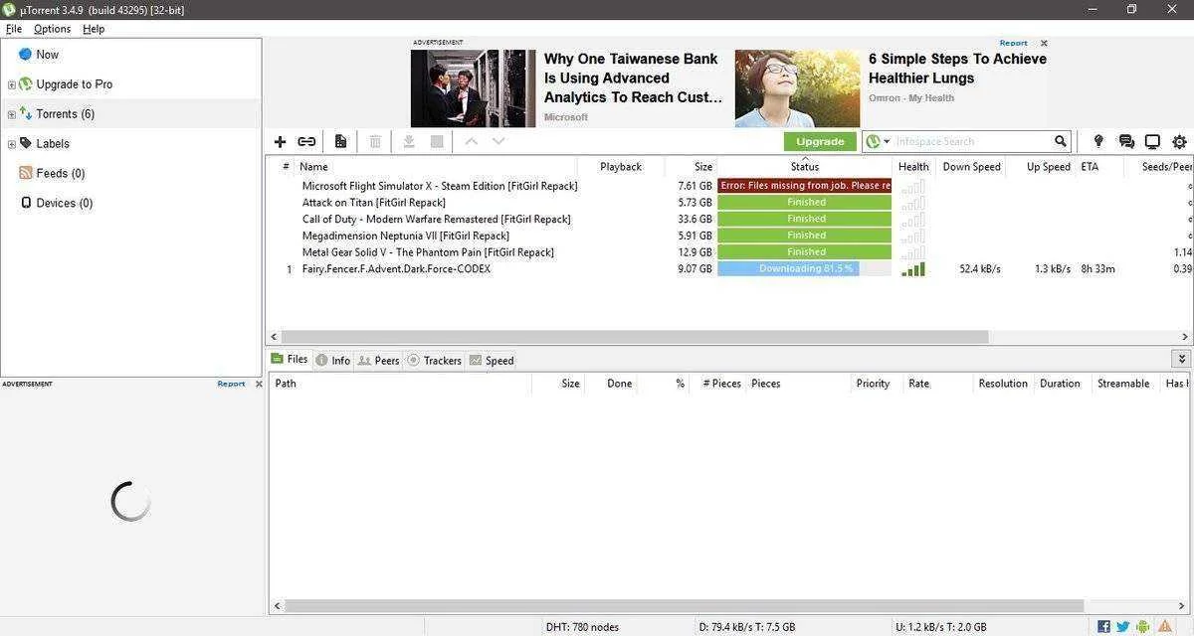Viewport: 1194px width, 636px height.
Task: Close the top banner advertisement
Action: tap(1044, 43)
